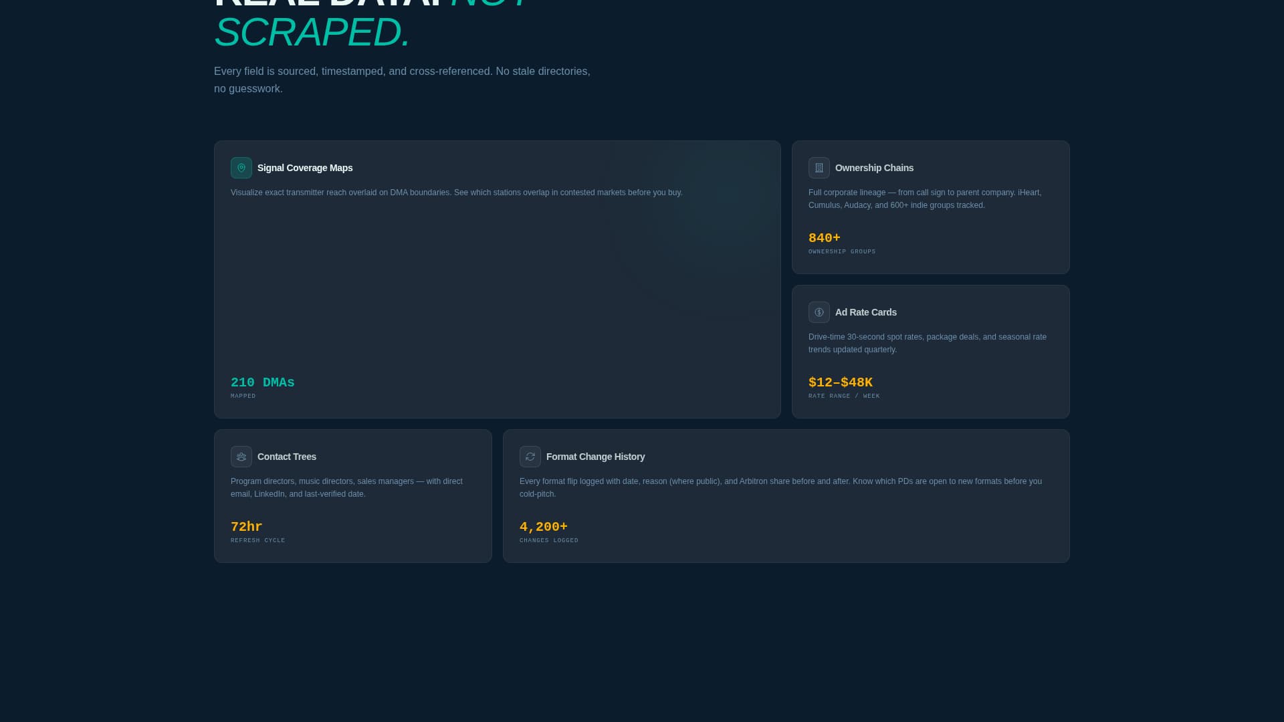Select the Signal Coverage Maps heading
The width and height of the screenshot is (1284, 722).
tap(305, 168)
